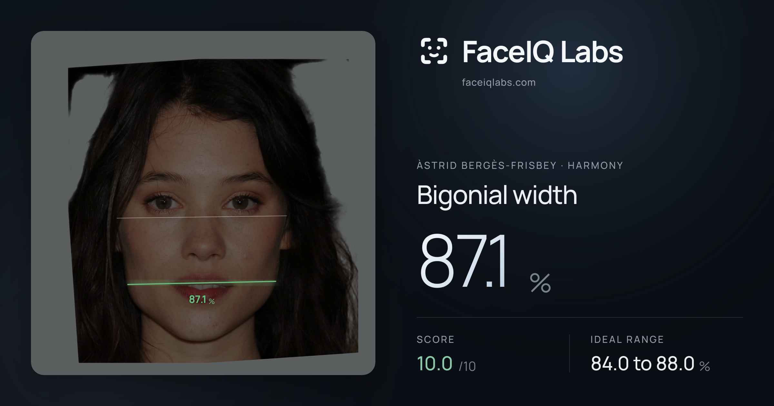The image size is (774, 406).
Task: Select the Bigonial width heading
Action: [x=497, y=195]
